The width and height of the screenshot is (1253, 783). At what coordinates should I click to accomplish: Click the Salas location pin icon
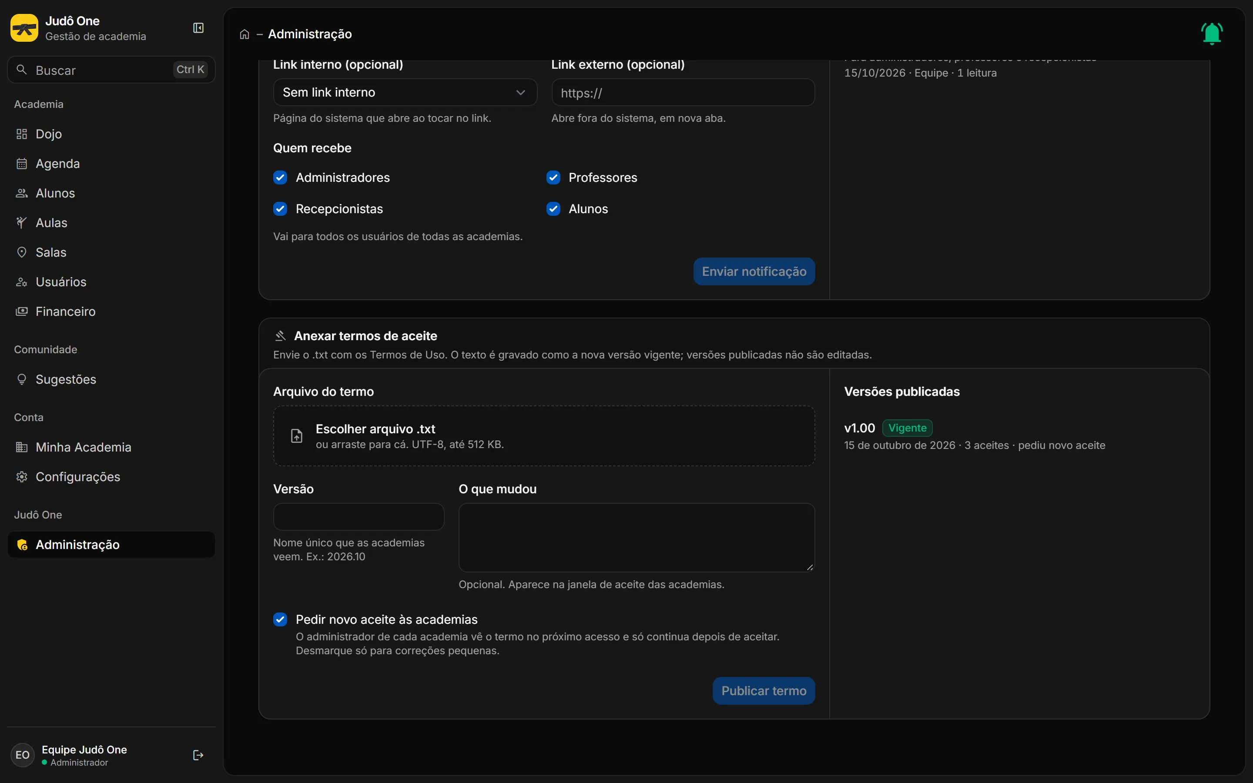(22, 252)
